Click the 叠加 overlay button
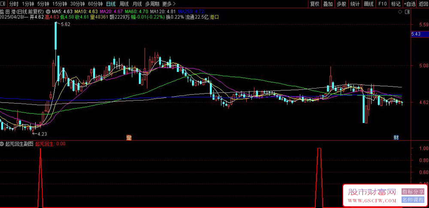 click(328, 4)
